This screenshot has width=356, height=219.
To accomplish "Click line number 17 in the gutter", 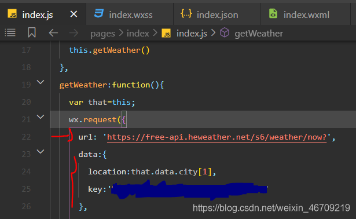I will 26,50.
